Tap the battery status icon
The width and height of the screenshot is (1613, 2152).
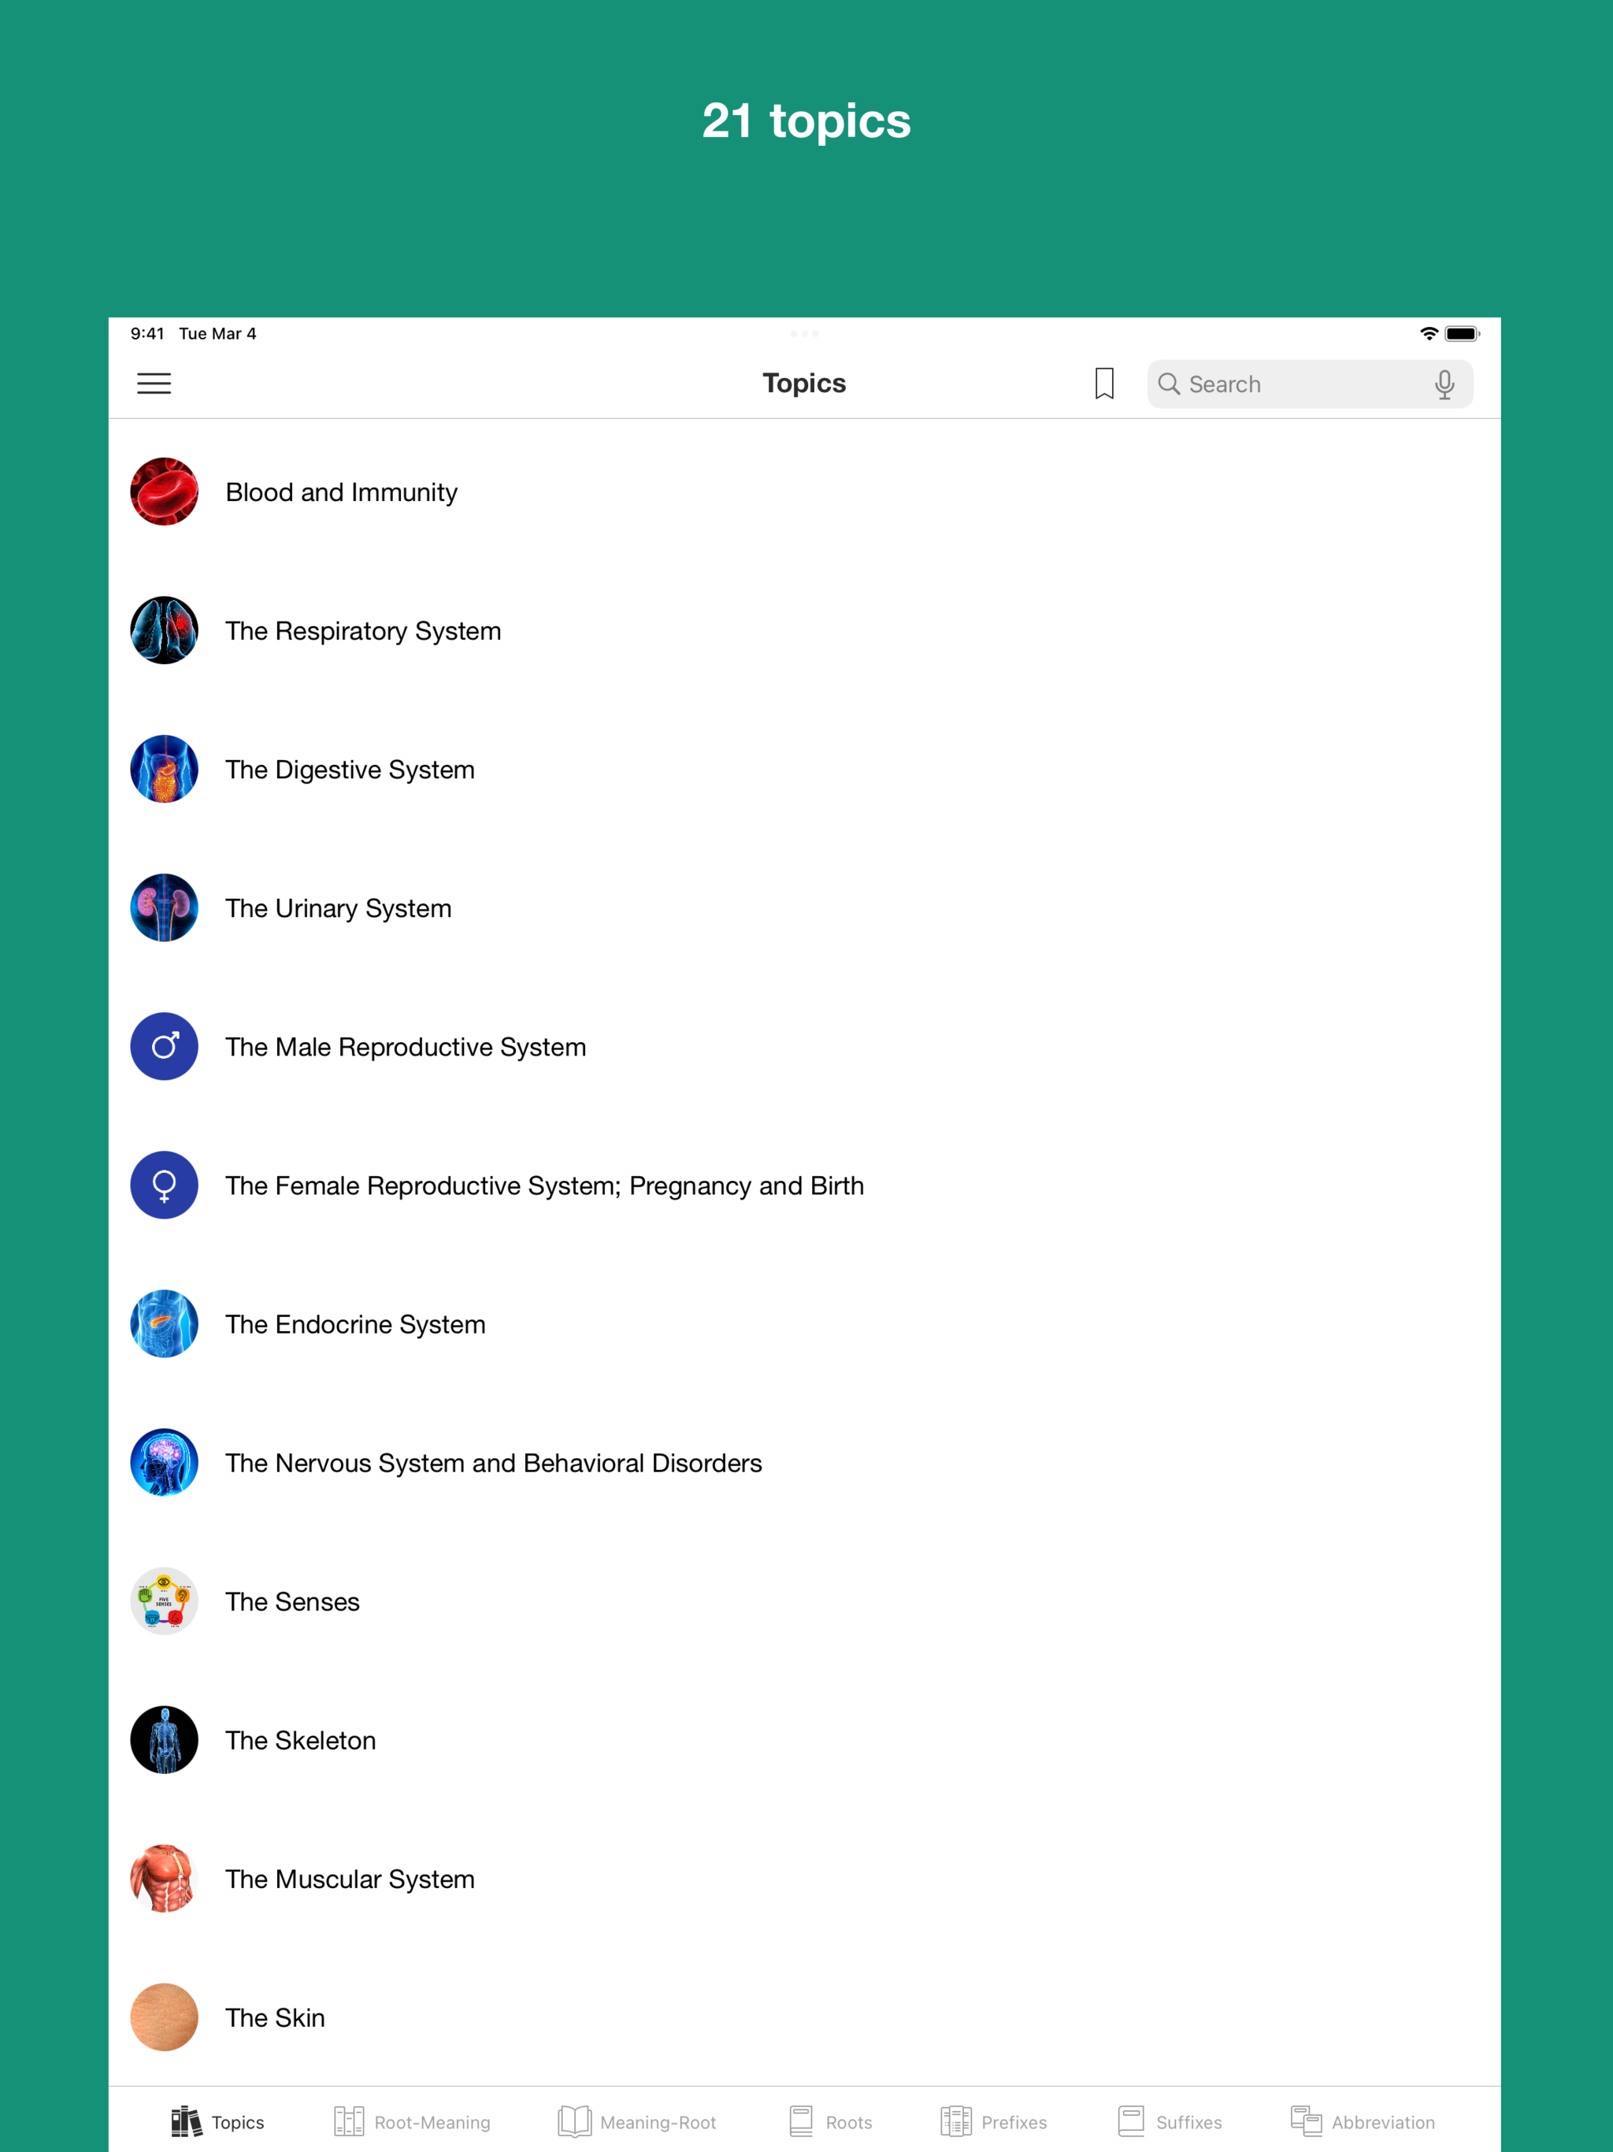pos(1461,334)
